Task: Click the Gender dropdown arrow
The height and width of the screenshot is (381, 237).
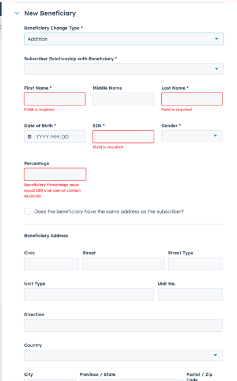Action: [x=215, y=135]
